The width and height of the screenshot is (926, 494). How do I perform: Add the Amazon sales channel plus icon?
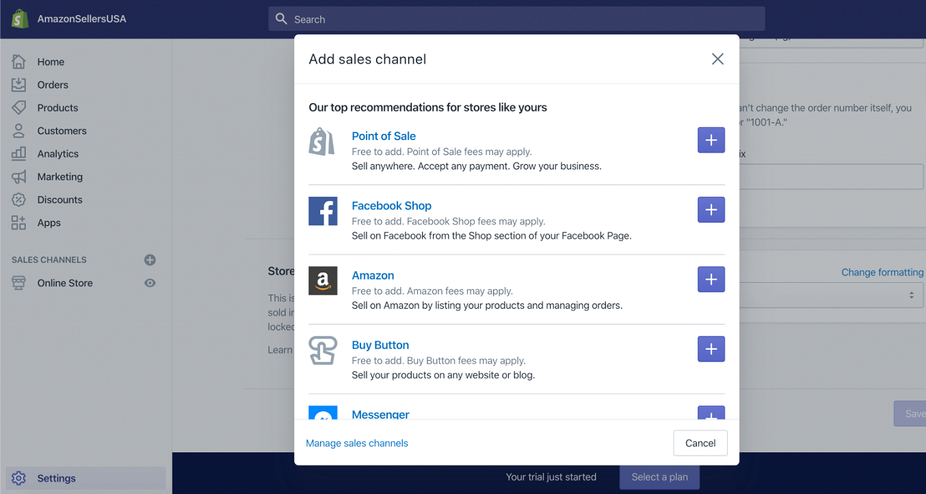point(711,279)
